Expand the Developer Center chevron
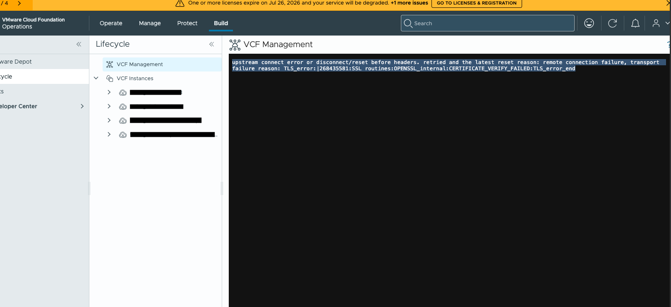Image resolution: width=671 pixels, height=307 pixels. (82, 106)
